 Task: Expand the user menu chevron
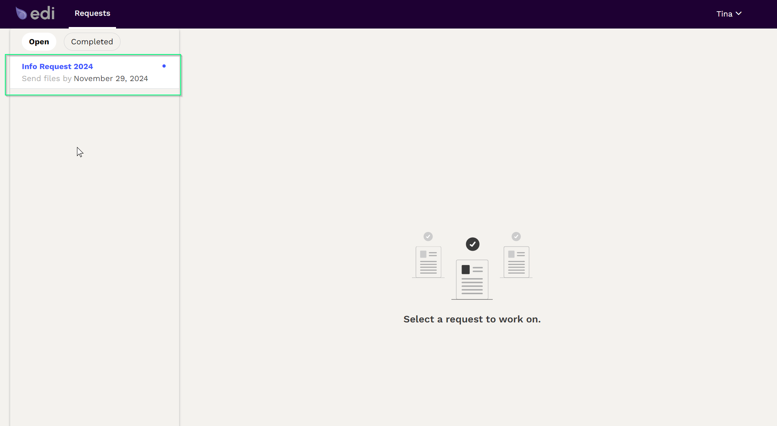(739, 14)
